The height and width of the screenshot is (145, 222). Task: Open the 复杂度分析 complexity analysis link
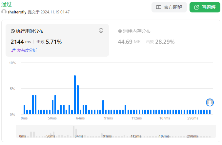27,50
